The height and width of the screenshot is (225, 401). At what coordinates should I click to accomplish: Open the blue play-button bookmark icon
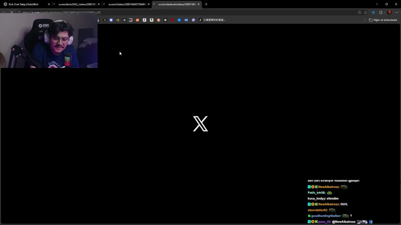click(x=179, y=20)
